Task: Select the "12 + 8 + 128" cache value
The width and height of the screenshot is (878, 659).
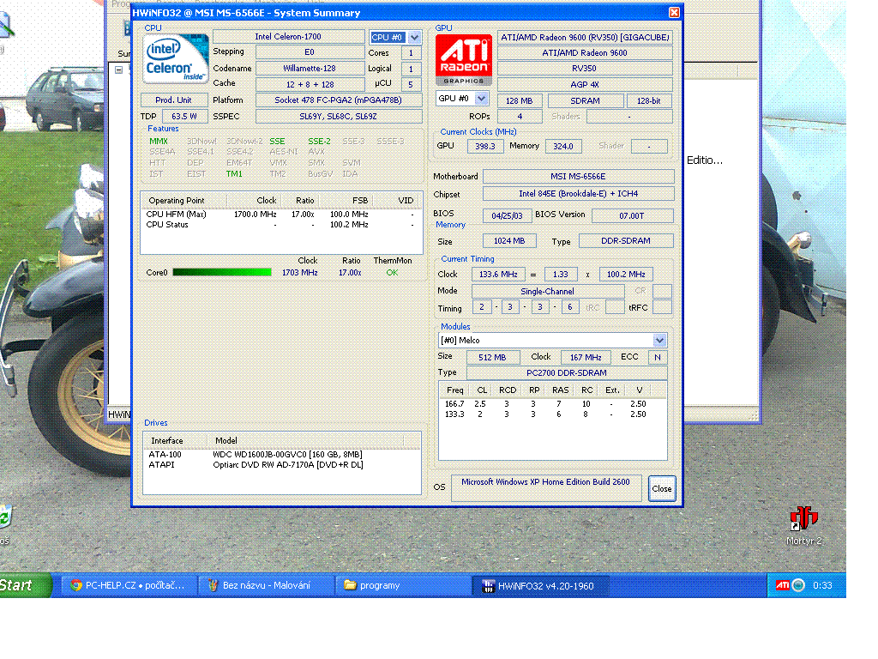Action: pos(310,85)
